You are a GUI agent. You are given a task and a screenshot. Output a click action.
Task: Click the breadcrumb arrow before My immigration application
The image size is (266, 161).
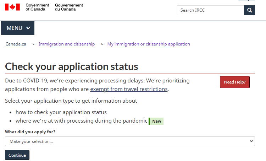pos(102,44)
